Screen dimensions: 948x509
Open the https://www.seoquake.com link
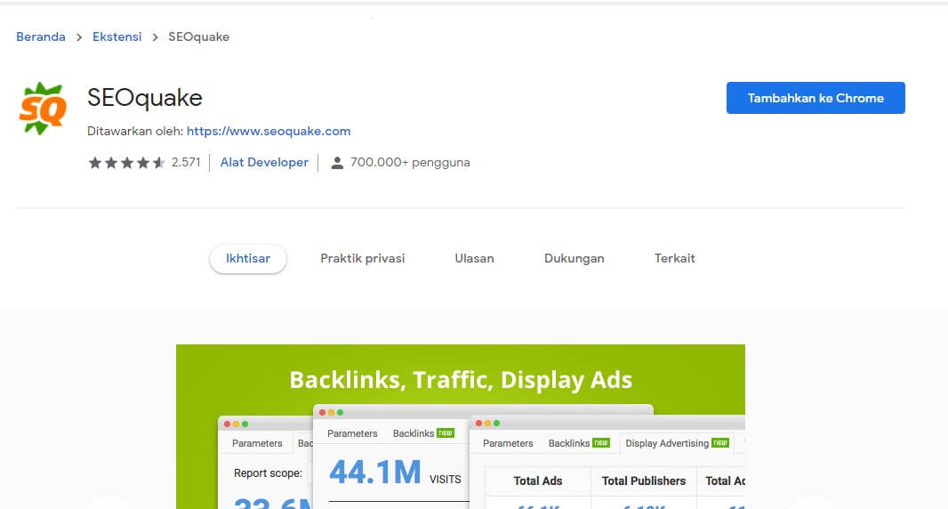269,131
